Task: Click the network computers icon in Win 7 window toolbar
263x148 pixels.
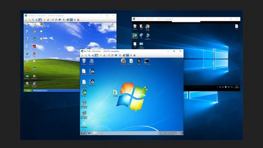Action: pyautogui.click(x=104, y=55)
